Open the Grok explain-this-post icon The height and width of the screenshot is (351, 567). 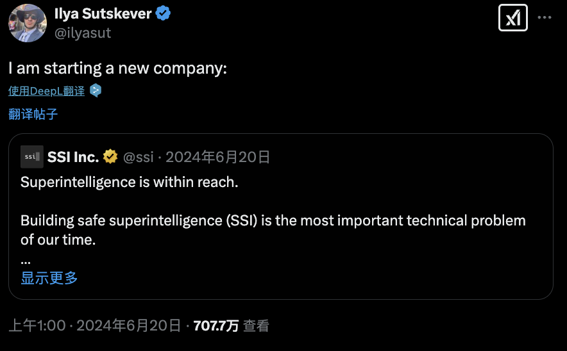coord(512,18)
